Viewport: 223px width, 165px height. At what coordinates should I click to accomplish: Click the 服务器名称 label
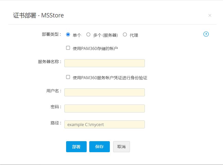pyautogui.click(x=49, y=61)
